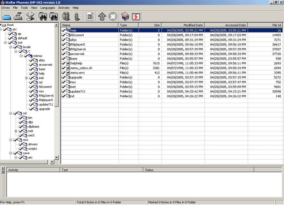The height and width of the screenshot is (205, 284).
Task: Sort list by Type column header
Action: click(128, 25)
